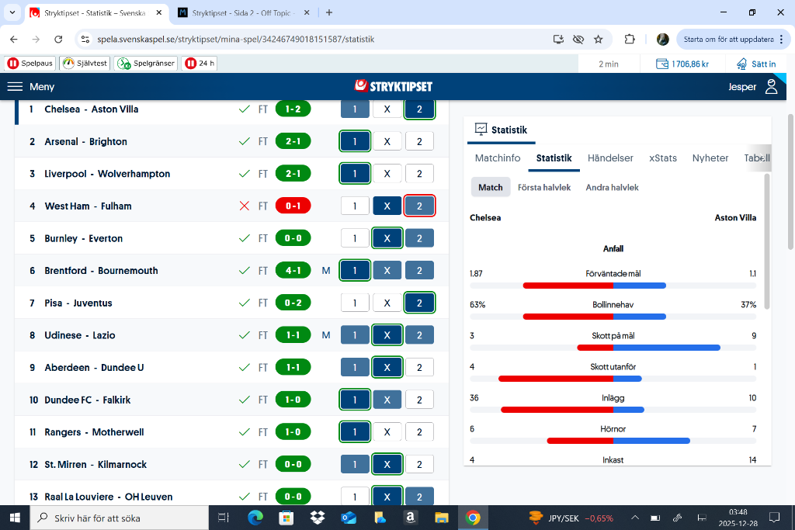Bookmark page with the star icon
This screenshot has width=795, height=530.
(x=598, y=39)
